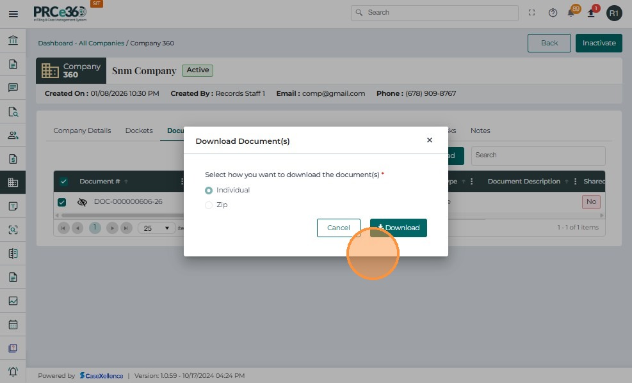Switch to the Company Details tab

[x=82, y=130]
